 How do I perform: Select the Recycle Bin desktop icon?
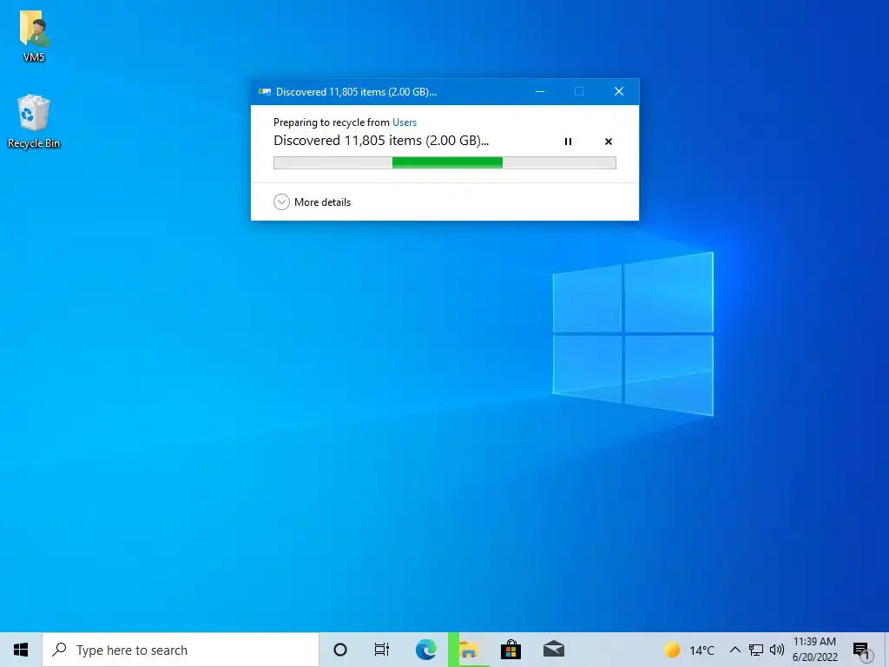pos(34,122)
